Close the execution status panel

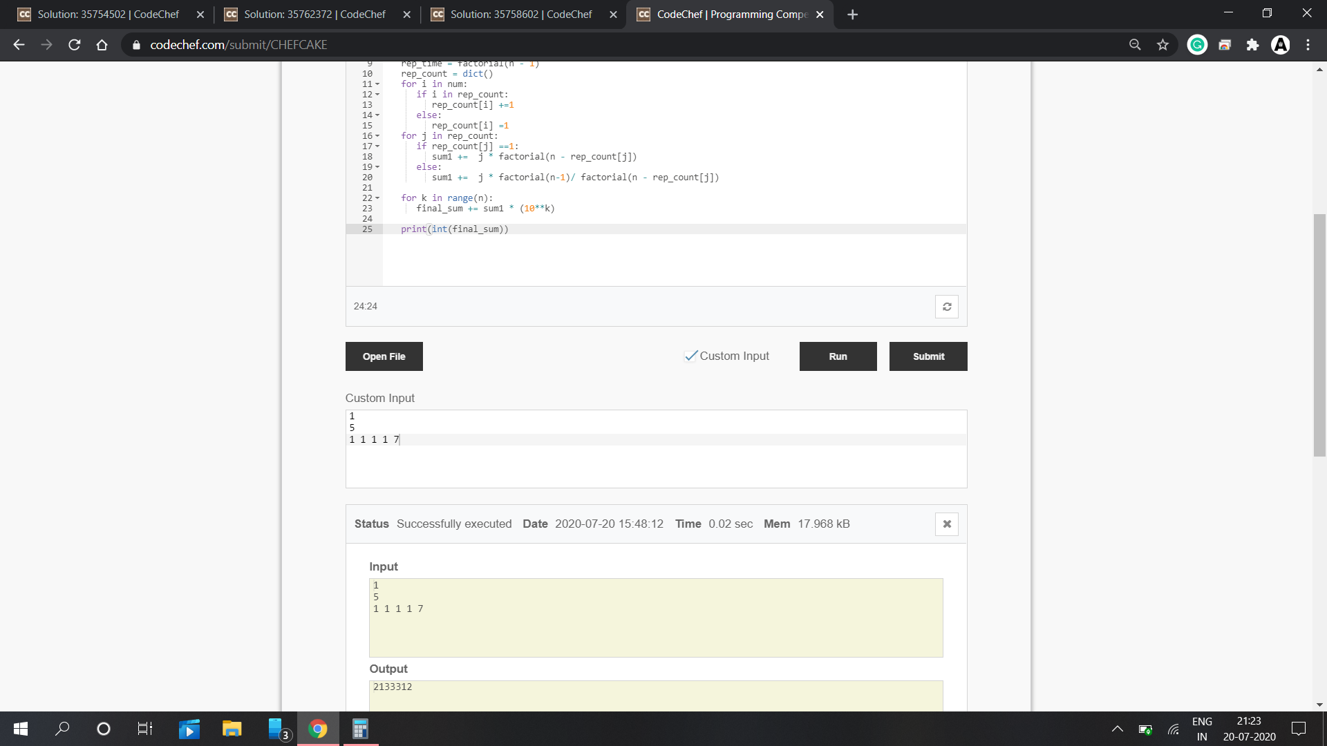pyautogui.click(x=947, y=524)
